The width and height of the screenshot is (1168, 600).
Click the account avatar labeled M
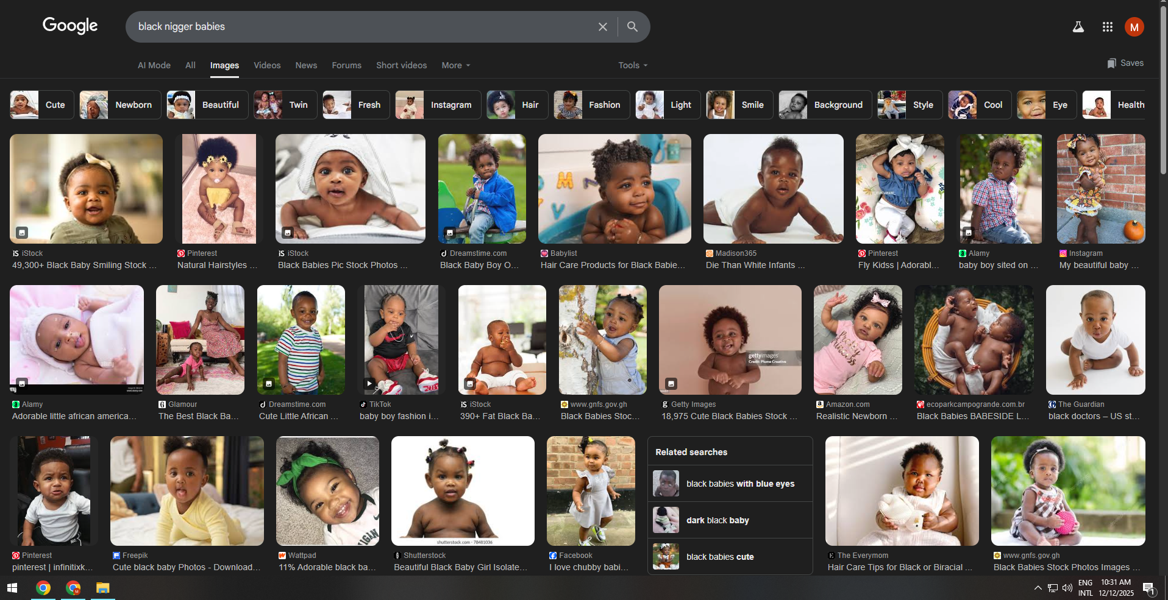click(1134, 27)
